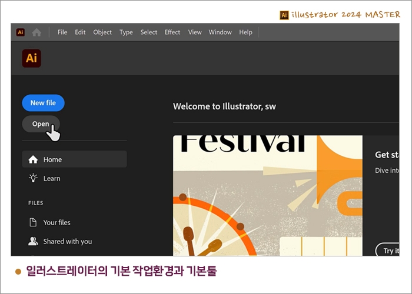Viewport: 412px width, 294px height.
Task: View the Shared with you label
Action: pyautogui.click(x=68, y=242)
